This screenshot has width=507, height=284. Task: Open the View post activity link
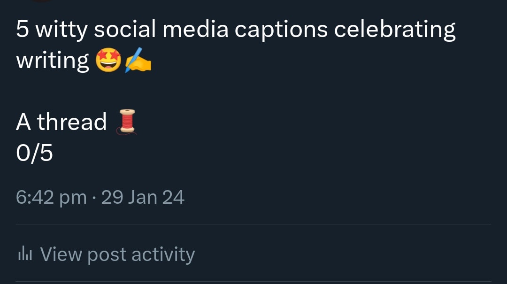pyautogui.click(x=117, y=254)
